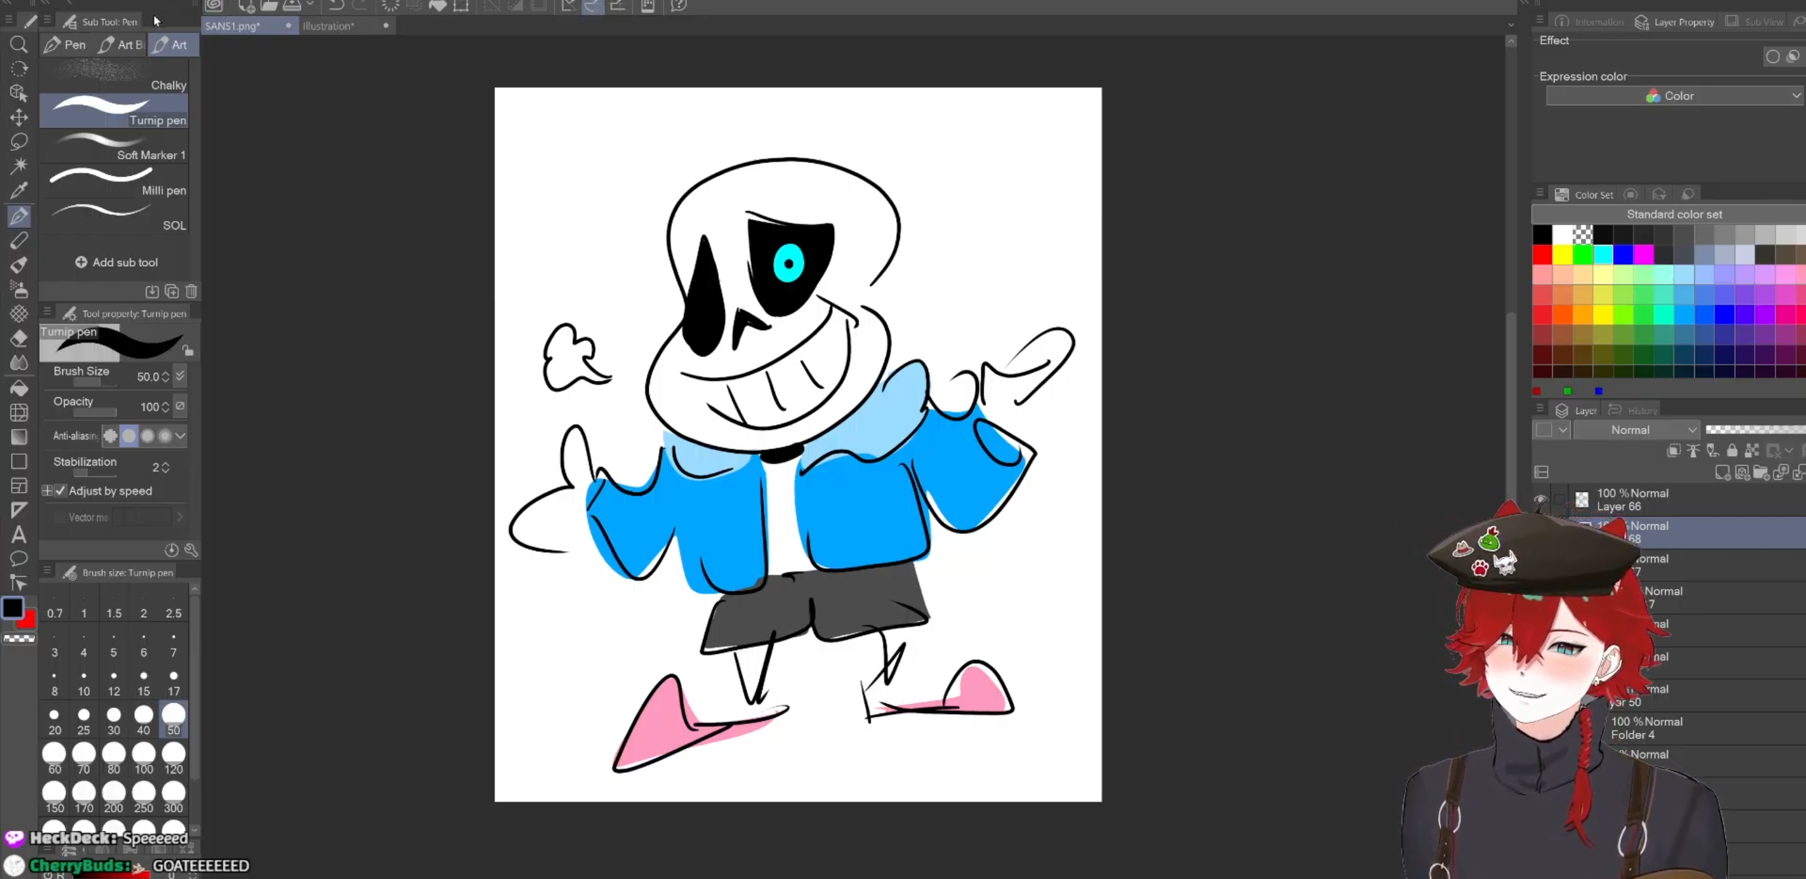The image size is (1806, 879).
Task: Create new raster layer icon
Action: 1722,473
